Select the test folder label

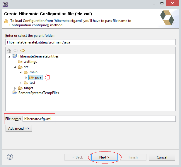[x=32, y=83]
